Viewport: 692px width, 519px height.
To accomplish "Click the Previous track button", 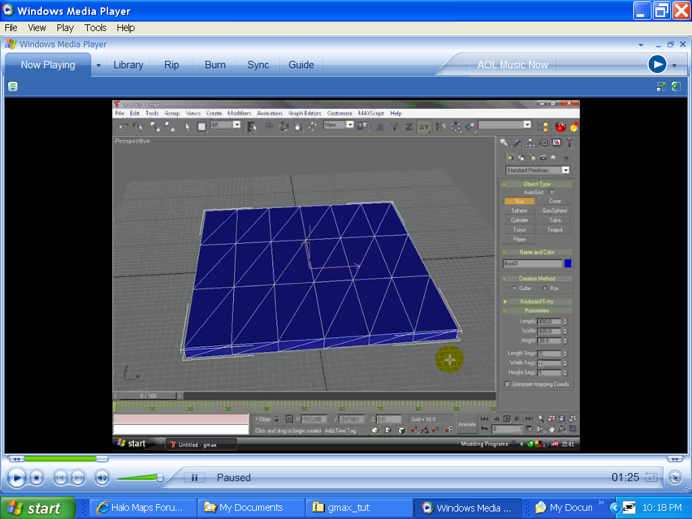I will pos(61,478).
